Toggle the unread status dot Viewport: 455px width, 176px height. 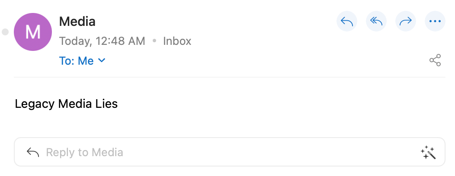[x=5, y=32]
